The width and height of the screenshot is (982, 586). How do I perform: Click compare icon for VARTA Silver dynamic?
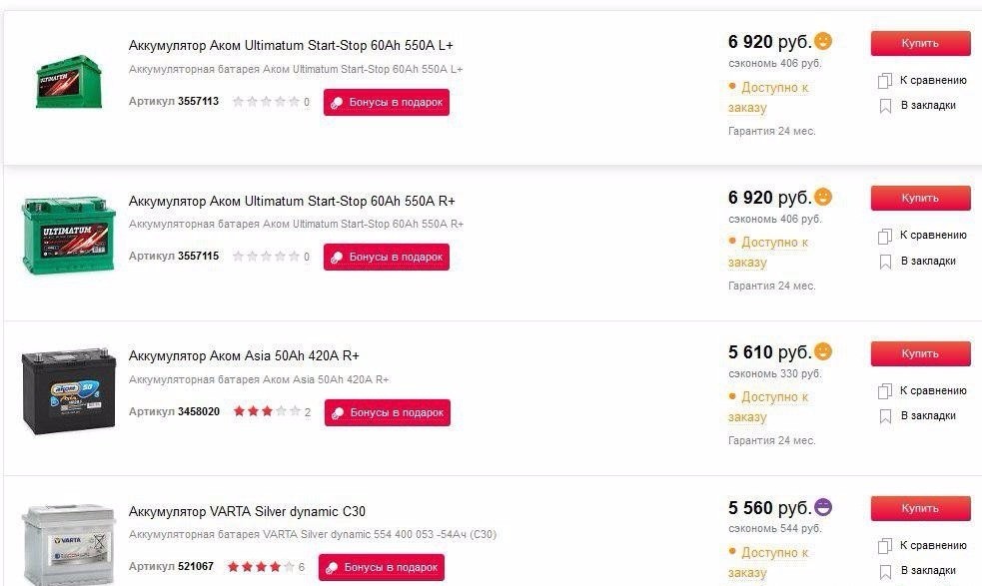pyautogui.click(x=885, y=546)
